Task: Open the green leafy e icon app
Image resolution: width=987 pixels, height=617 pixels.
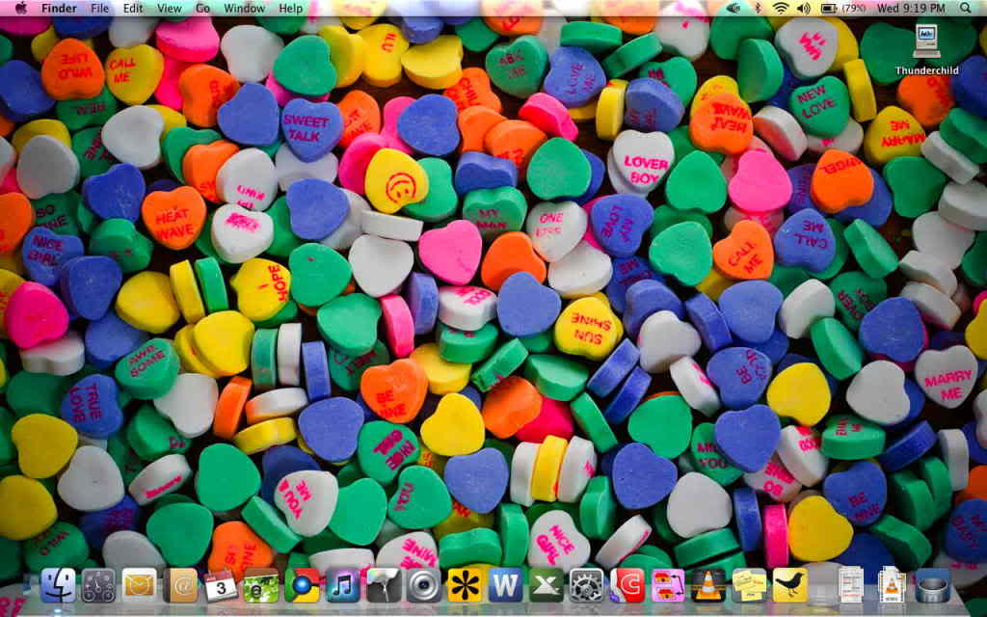Action: (261, 585)
